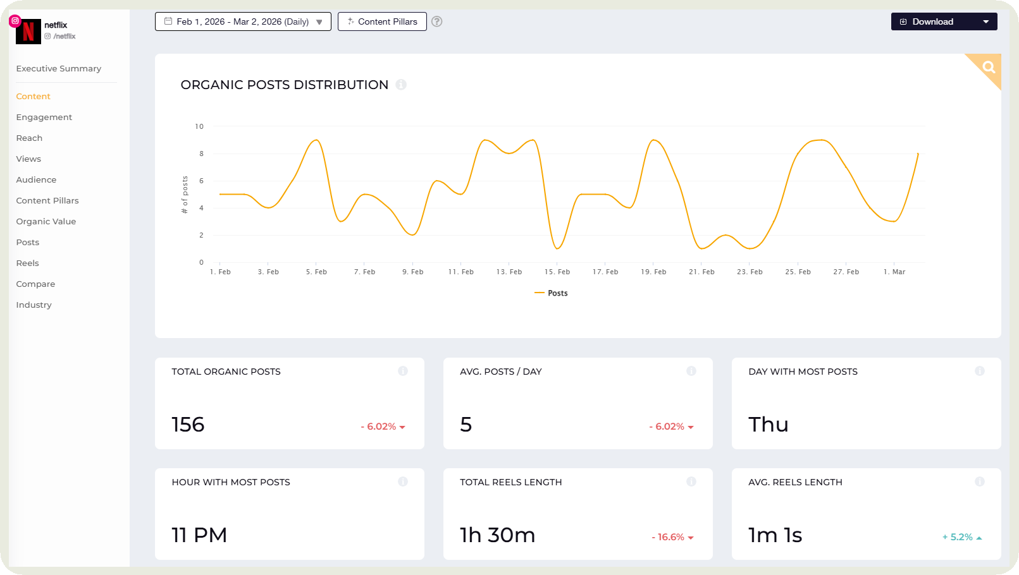The width and height of the screenshot is (1019, 575).
Task: Open info icon beside Organic Posts Distribution
Action: click(401, 85)
